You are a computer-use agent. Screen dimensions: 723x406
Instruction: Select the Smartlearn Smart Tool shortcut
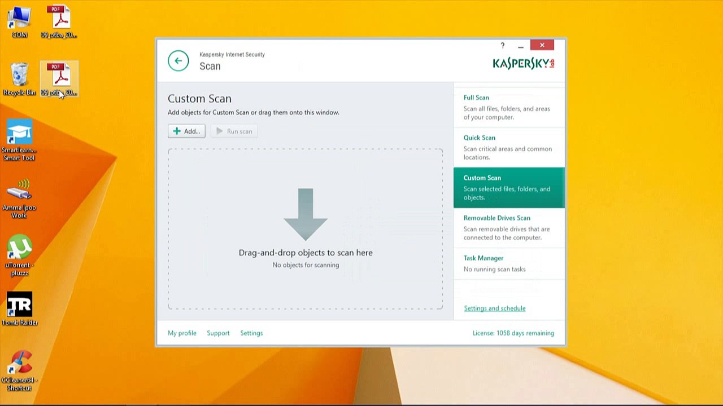(20, 140)
